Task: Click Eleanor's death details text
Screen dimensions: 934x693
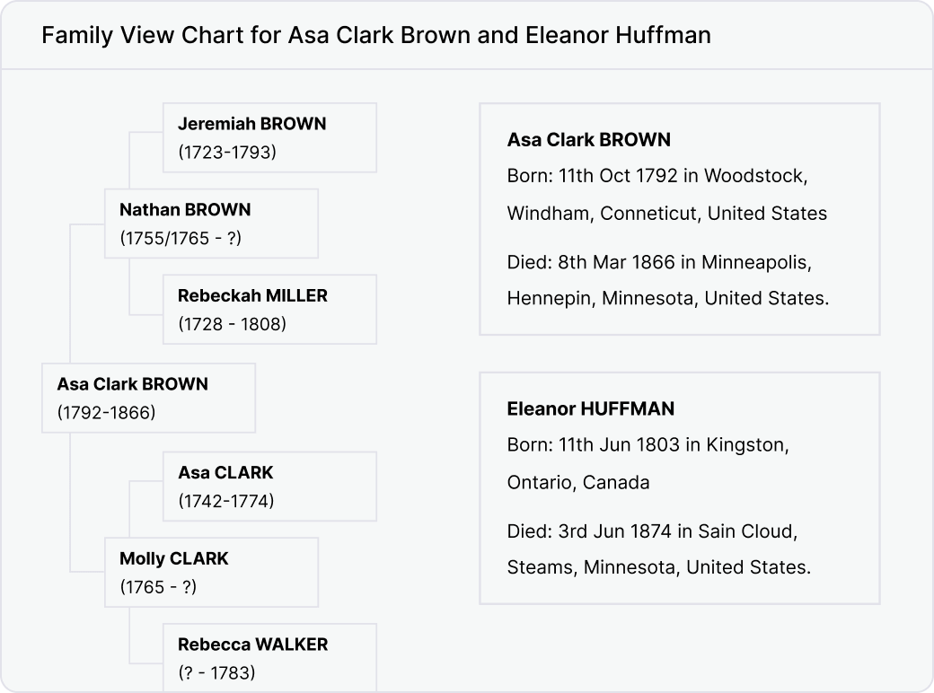Action: [x=659, y=548]
